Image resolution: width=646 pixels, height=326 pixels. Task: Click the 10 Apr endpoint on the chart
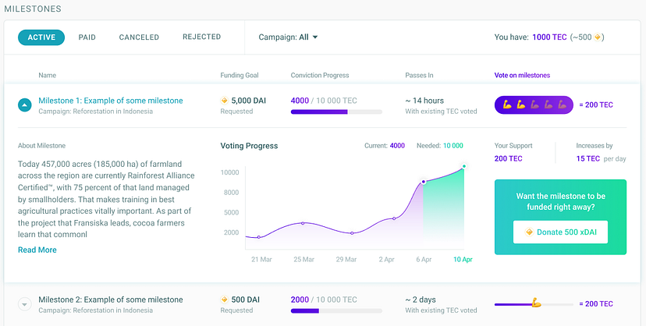pyautogui.click(x=463, y=166)
